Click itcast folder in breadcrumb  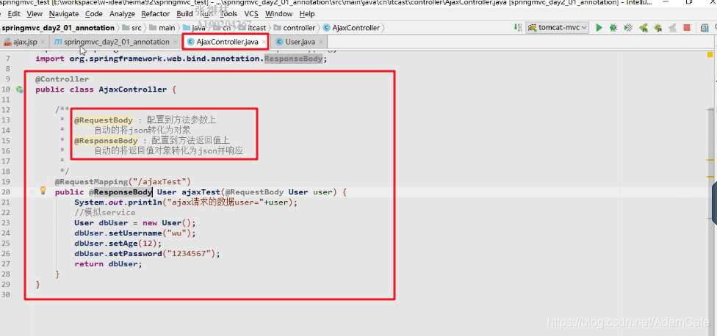click(253, 28)
